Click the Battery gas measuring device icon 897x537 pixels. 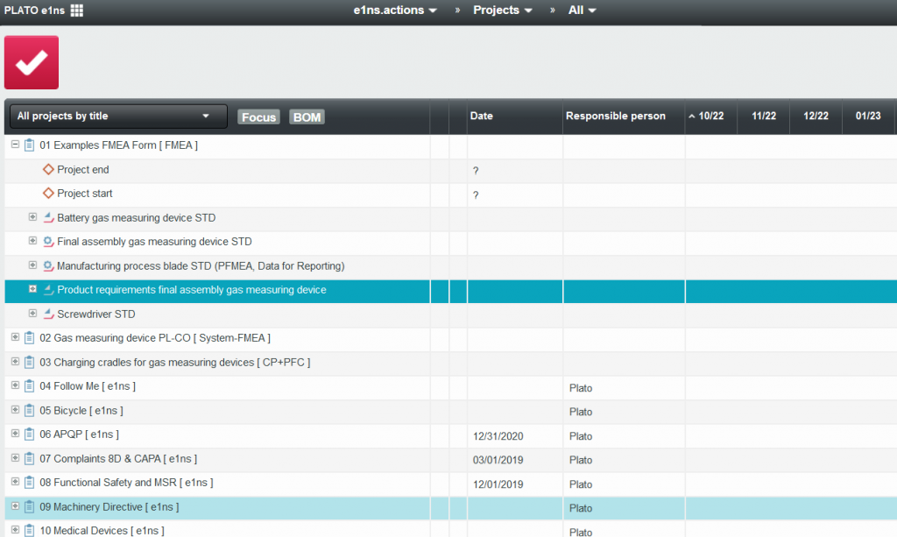tap(48, 218)
